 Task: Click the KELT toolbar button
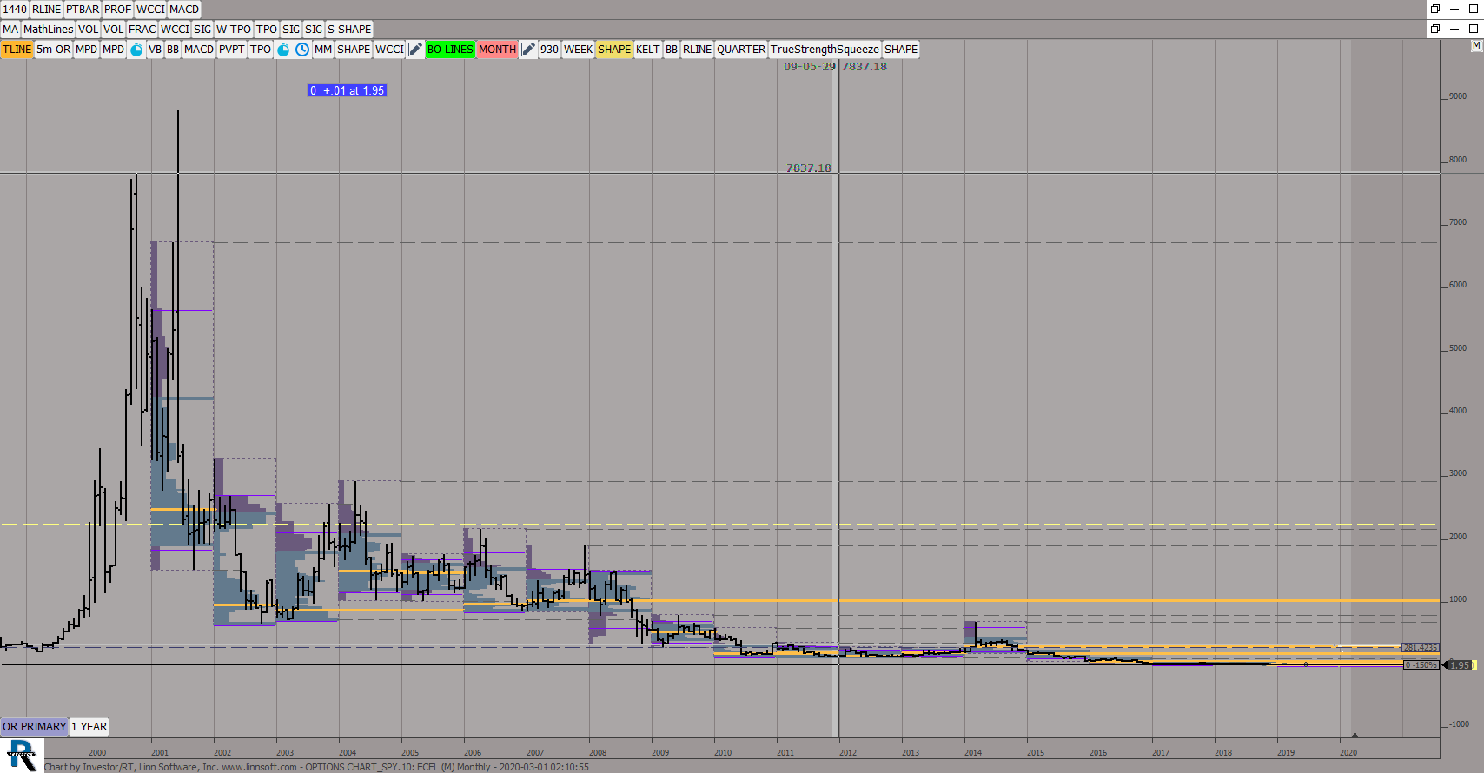pos(648,50)
